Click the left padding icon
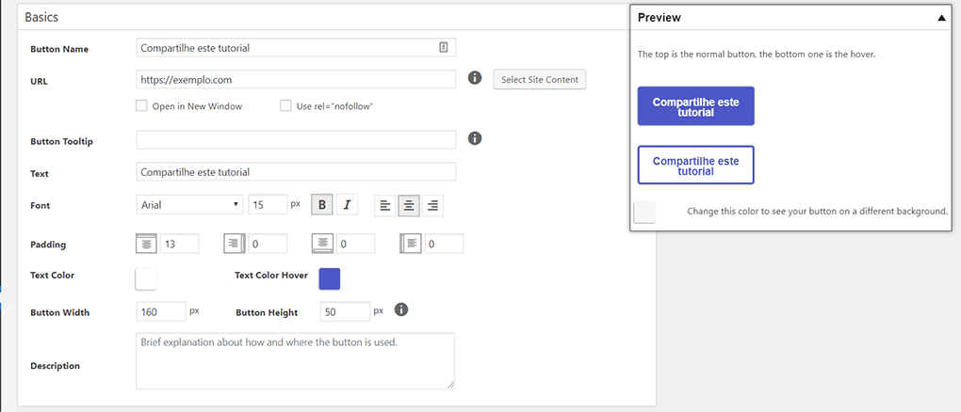Viewport: 961px width, 412px height. (x=411, y=243)
